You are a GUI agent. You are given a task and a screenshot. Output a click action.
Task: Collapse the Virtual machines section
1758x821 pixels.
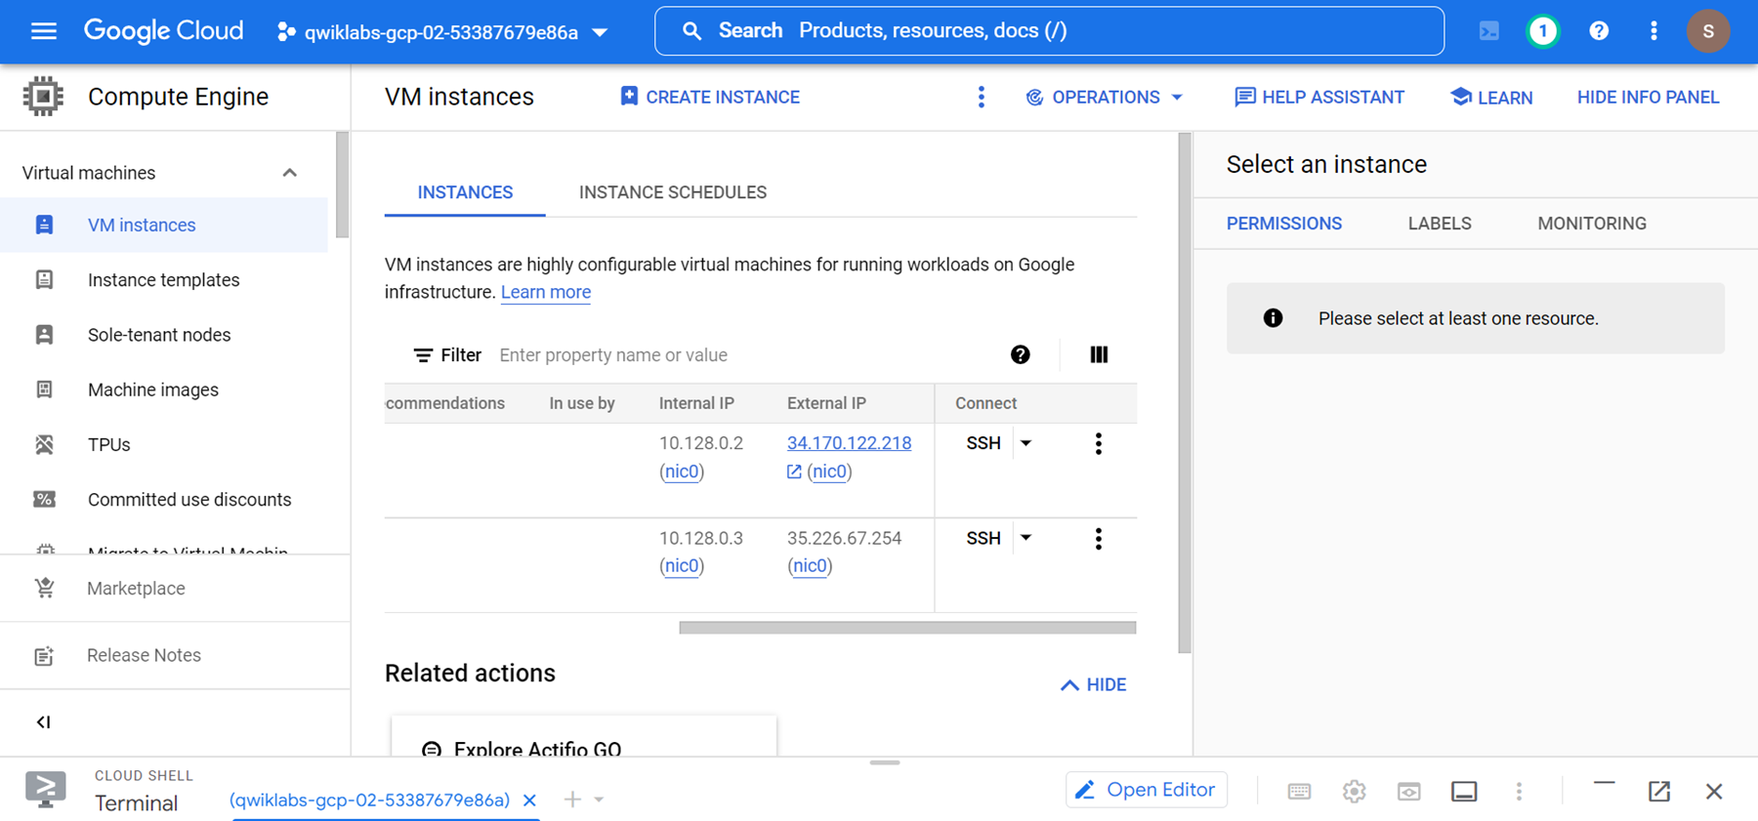[289, 173]
